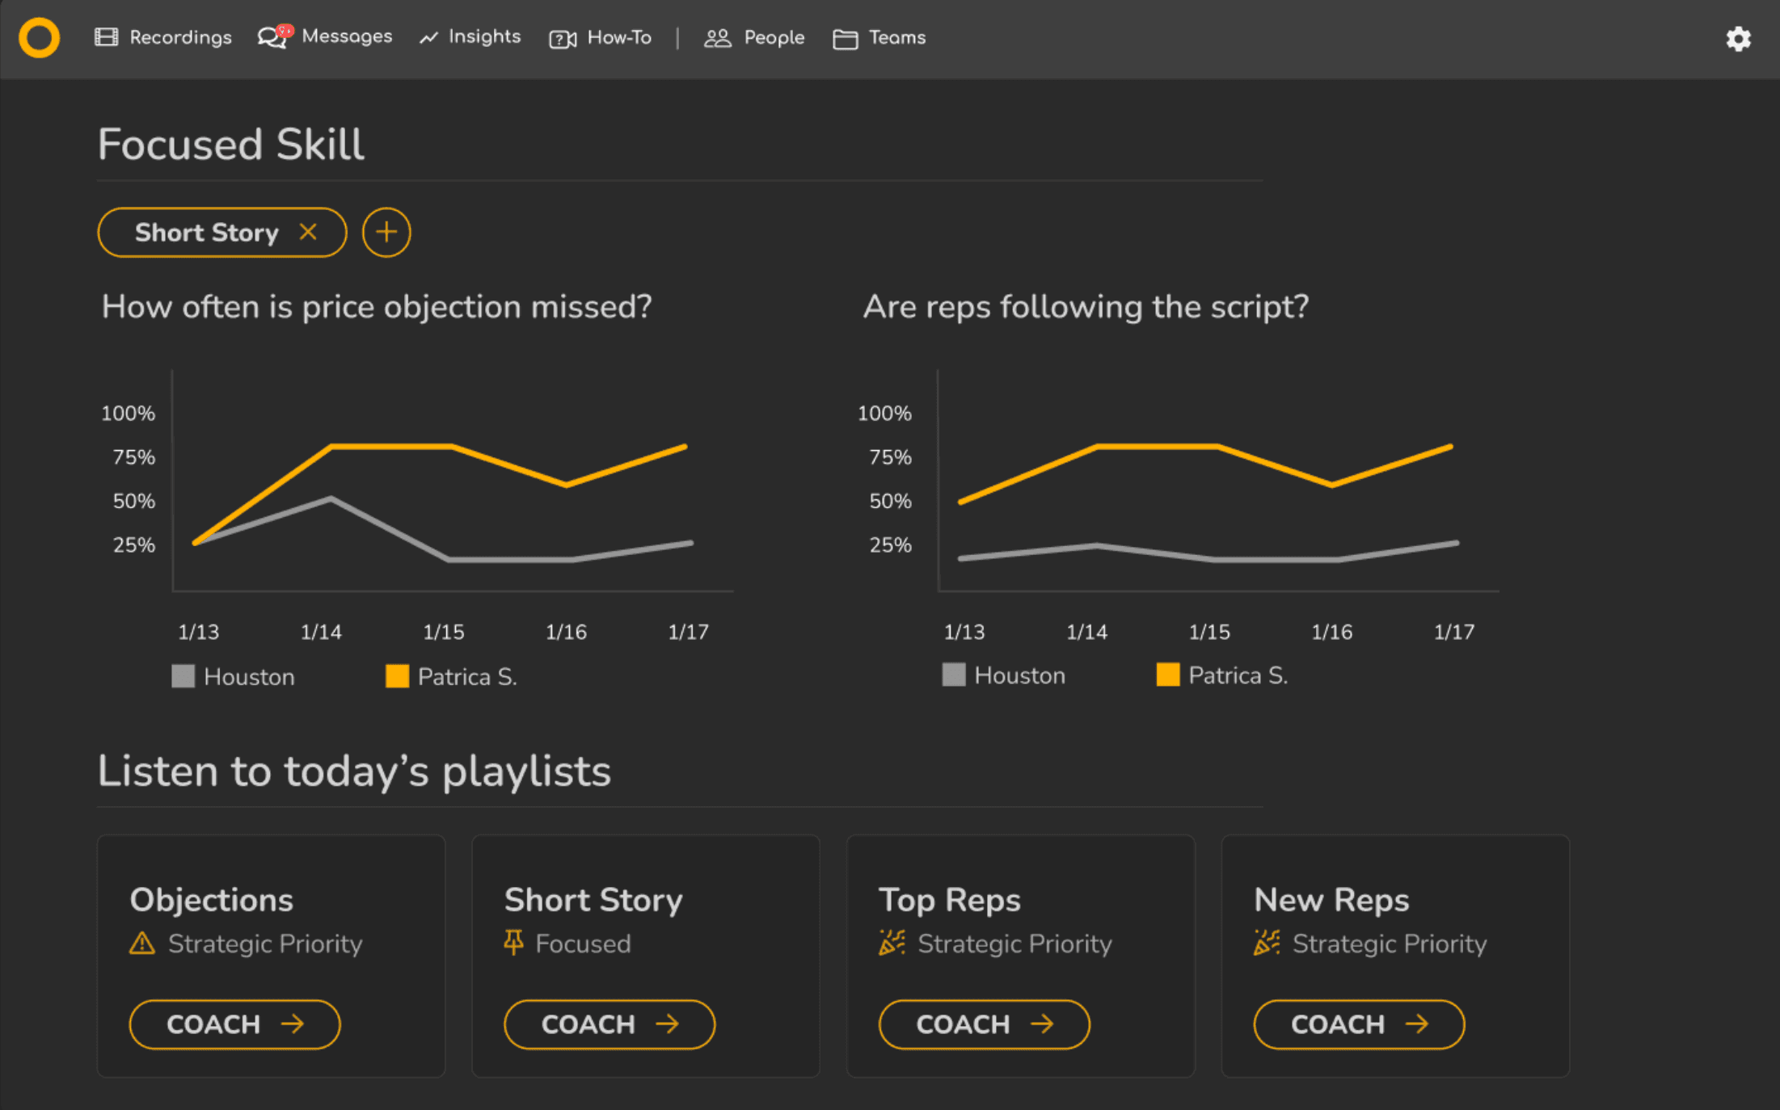Add a focused skill with plus button

[386, 233]
